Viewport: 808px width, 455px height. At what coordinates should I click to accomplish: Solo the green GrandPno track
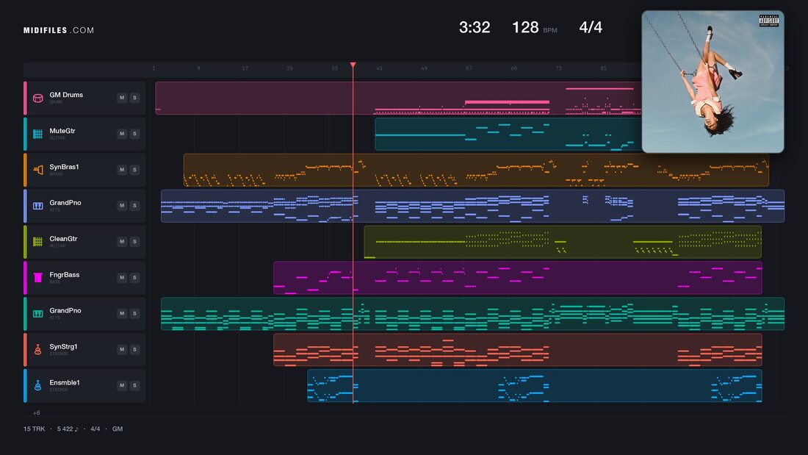[x=134, y=313]
